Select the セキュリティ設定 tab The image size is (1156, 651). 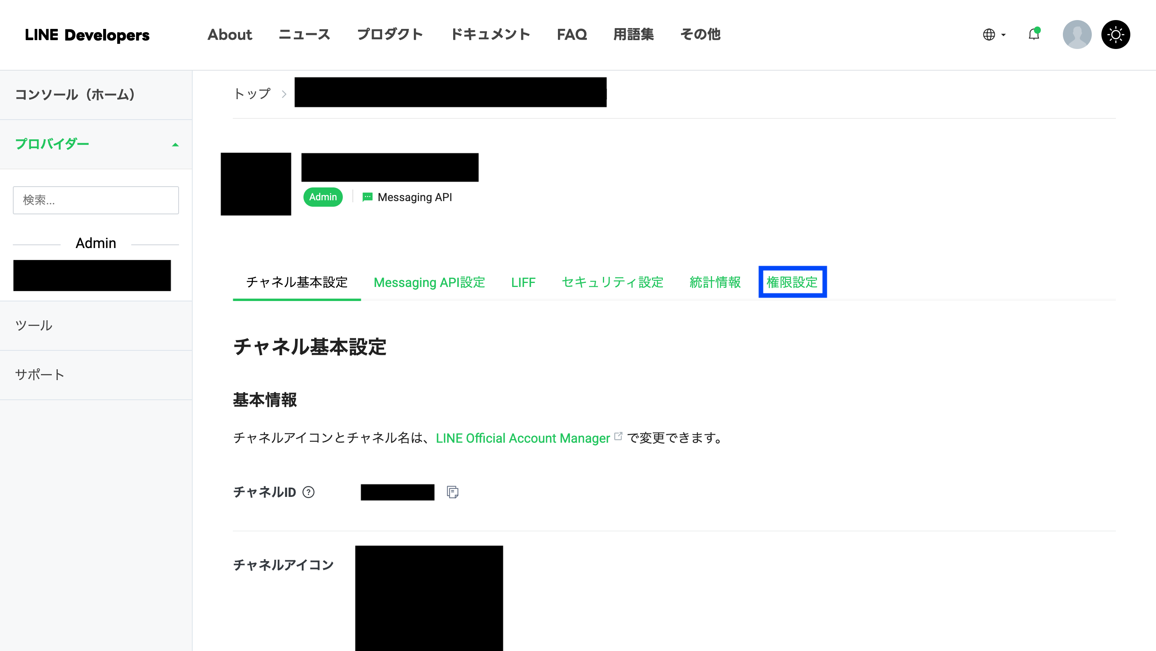pos(612,282)
